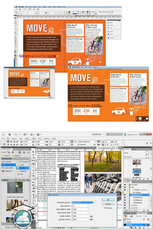
Task: Select the Type tool in bottom window
Action: pyautogui.click(x=33, y=164)
